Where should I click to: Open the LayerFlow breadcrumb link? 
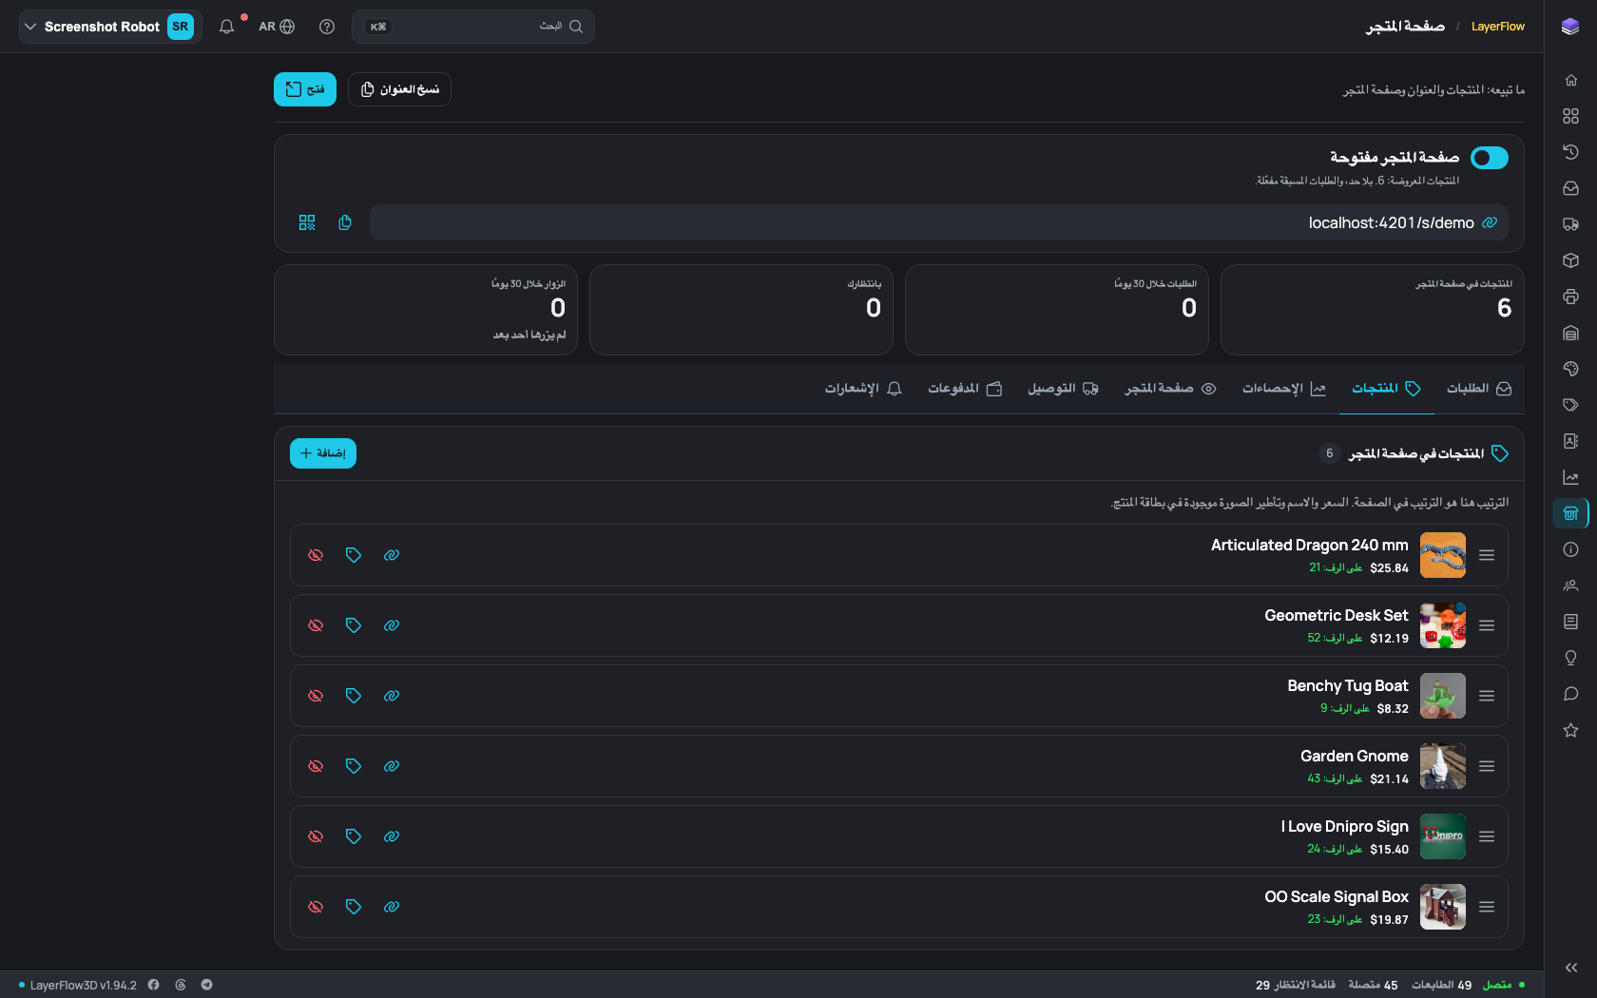click(x=1498, y=27)
